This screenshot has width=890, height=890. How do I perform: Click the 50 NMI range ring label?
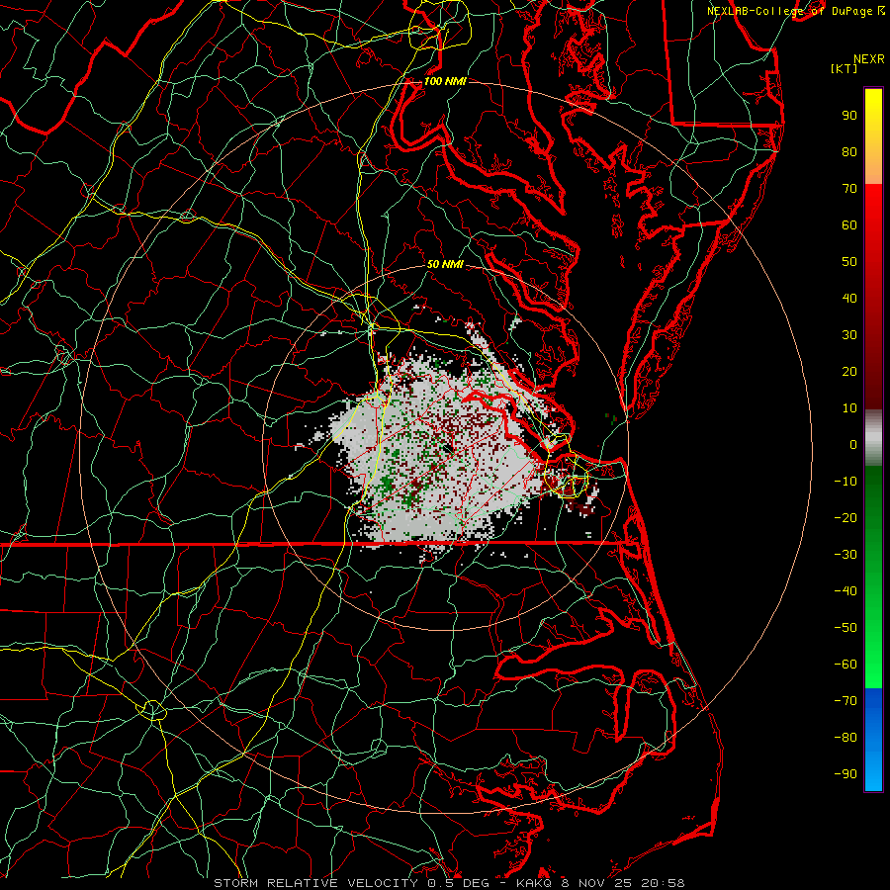click(445, 264)
